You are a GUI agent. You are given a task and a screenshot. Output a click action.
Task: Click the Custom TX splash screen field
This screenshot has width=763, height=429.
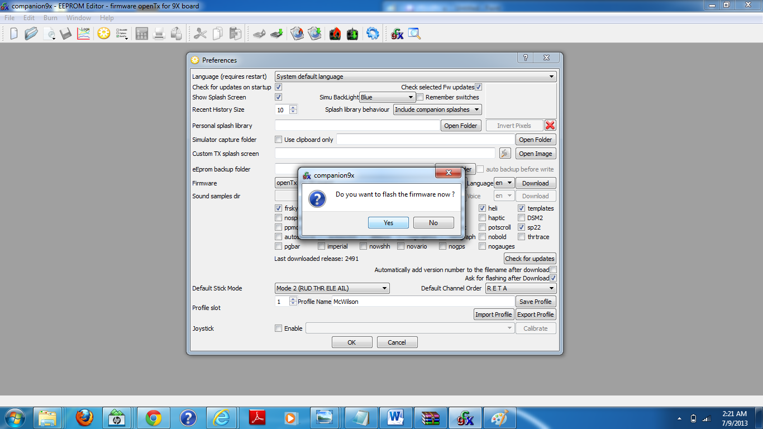click(385, 154)
